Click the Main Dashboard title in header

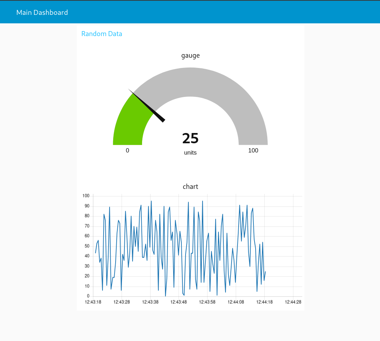[42, 12]
